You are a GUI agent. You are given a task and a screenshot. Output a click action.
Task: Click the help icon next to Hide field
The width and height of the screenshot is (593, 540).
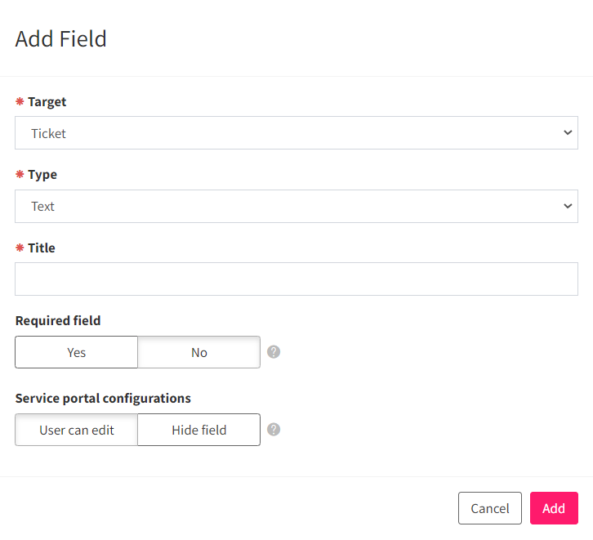274,430
